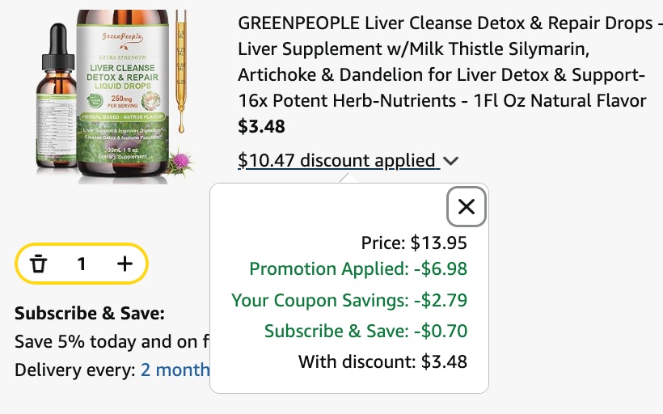The image size is (663, 414).
Task: Click the pink thistle flower in image
Action: tap(181, 162)
